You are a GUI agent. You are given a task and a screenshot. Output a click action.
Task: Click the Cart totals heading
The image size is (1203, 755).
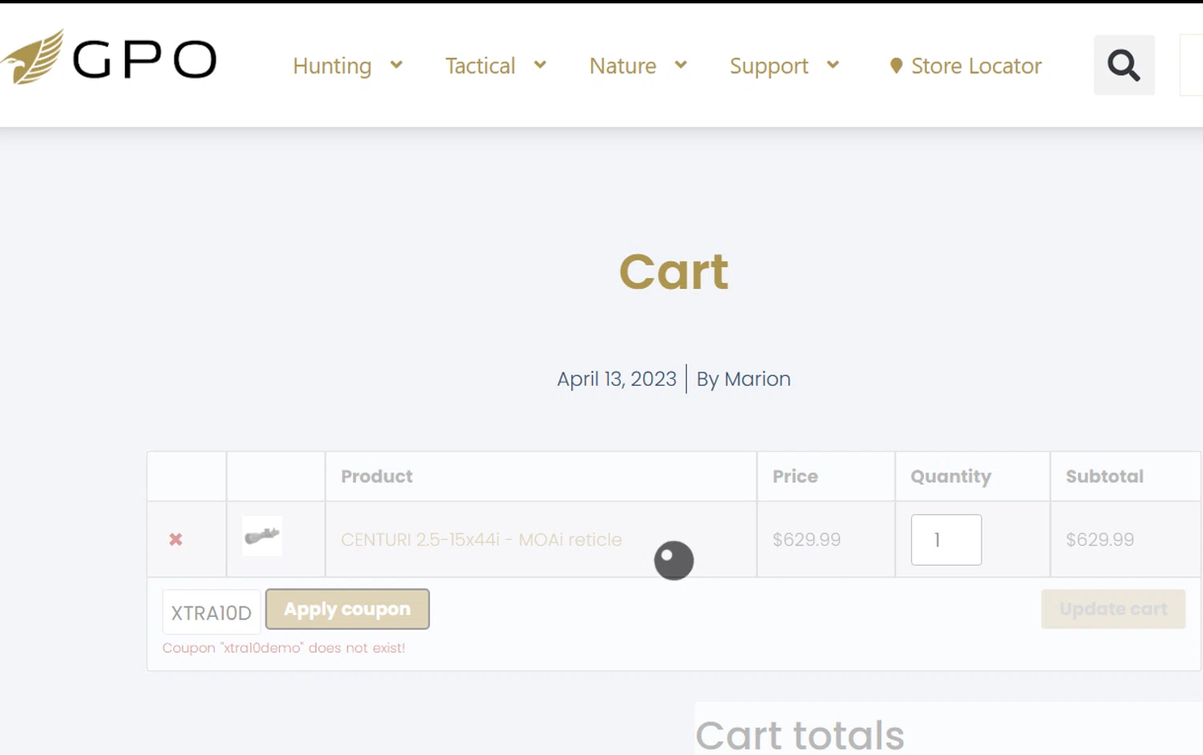coord(800,735)
